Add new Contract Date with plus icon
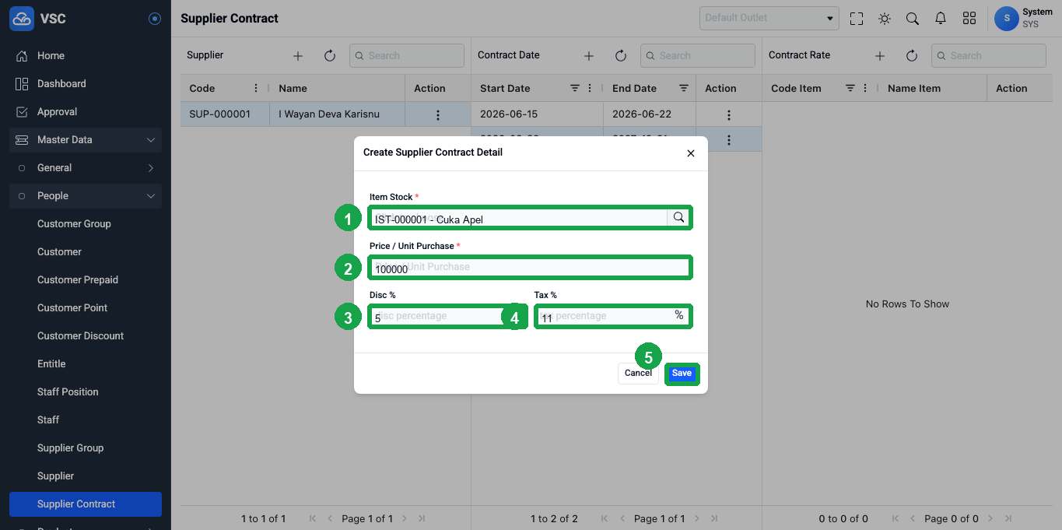 (x=589, y=56)
